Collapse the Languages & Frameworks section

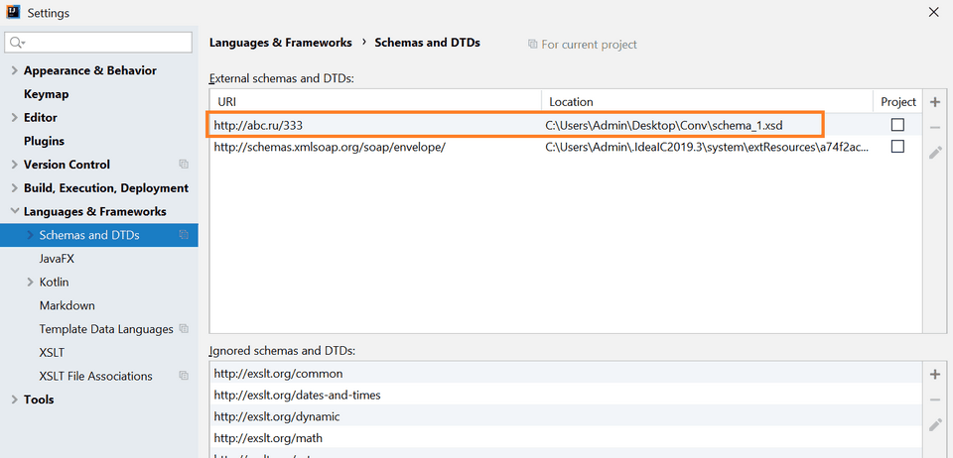click(14, 212)
